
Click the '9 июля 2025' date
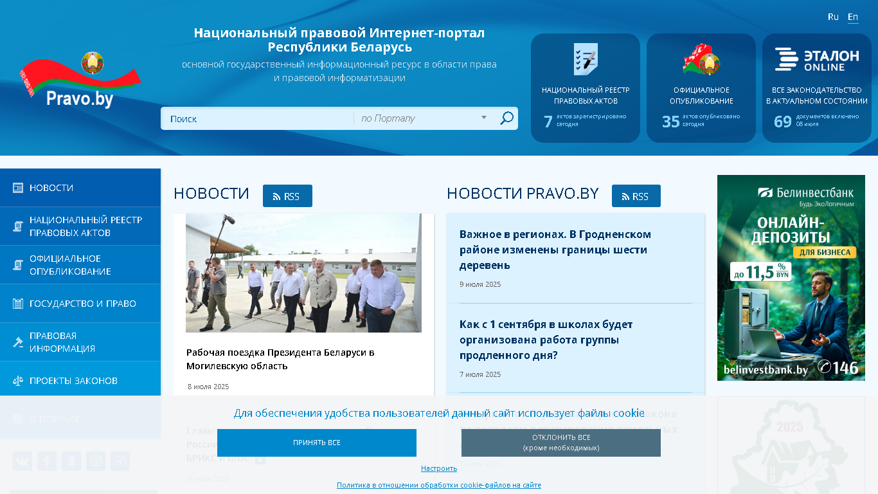[480, 284]
